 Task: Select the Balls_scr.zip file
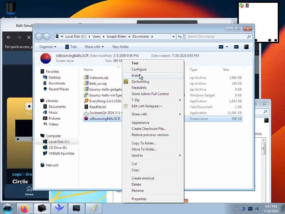(98, 84)
